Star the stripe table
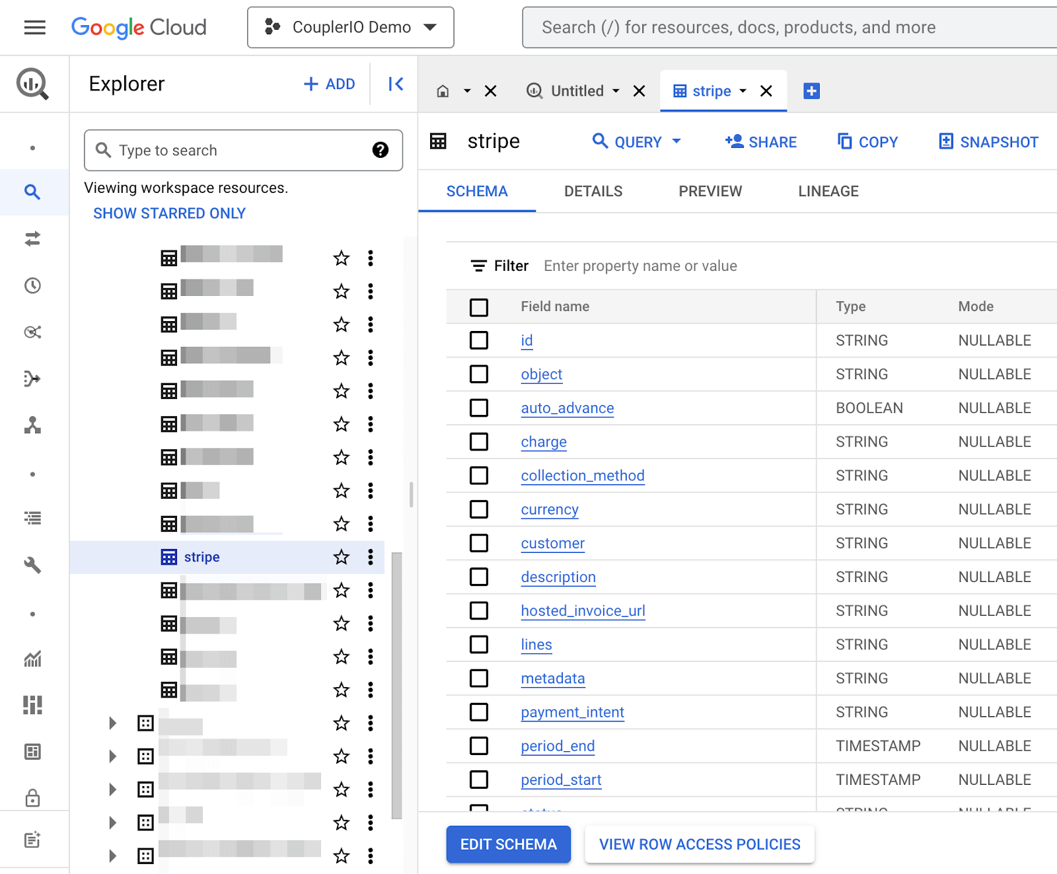The height and width of the screenshot is (874, 1057). [x=341, y=557]
